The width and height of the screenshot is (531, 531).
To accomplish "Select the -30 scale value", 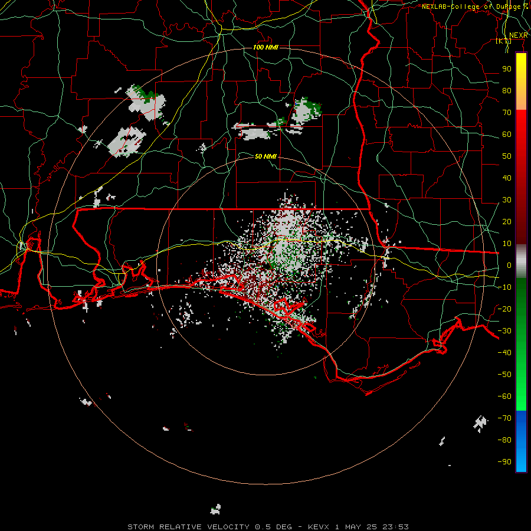I will click(504, 331).
